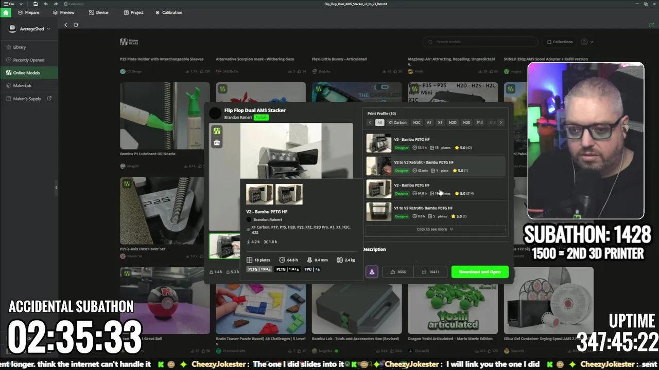Filter profiles by P1S
The height and width of the screenshot is (370, 659).
click(479, 122)
